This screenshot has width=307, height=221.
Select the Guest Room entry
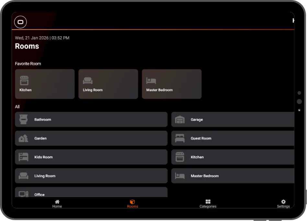pos(233,138)
